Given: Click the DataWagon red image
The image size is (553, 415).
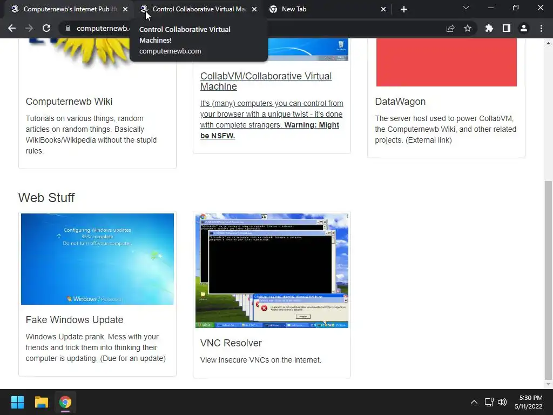Looking at the screenshot, I should pyautogui.click(x=447, y=62).
